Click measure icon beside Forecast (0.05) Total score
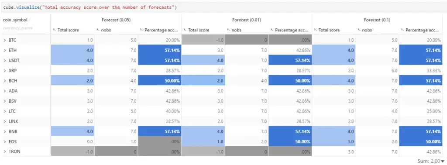Image resolution: width=447 pixels, height=165 pixels. pyautogui.click(x=54, y=30)
